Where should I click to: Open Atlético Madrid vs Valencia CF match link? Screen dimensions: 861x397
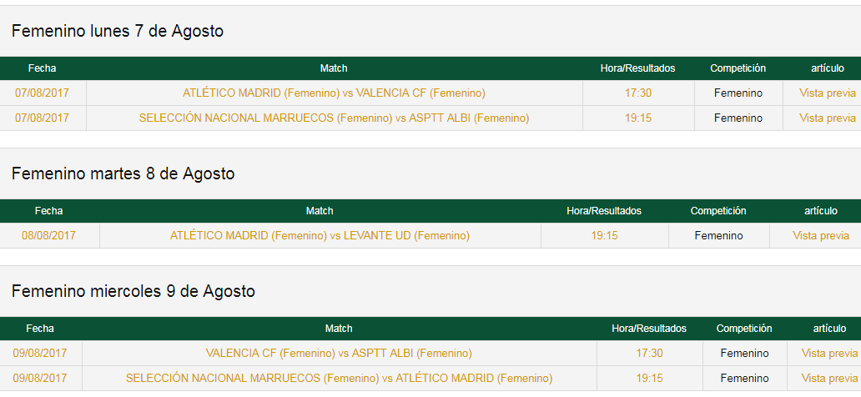334,93
